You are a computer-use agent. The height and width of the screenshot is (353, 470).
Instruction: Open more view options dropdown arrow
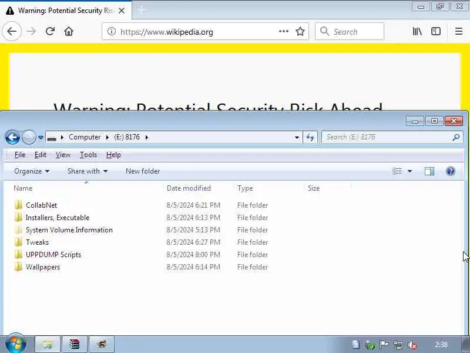pos(409,171)
